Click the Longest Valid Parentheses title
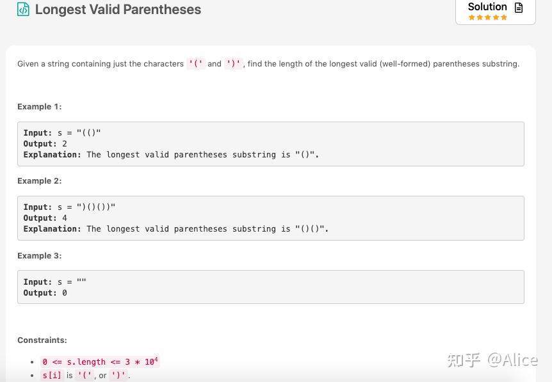 tap(118, 10)
